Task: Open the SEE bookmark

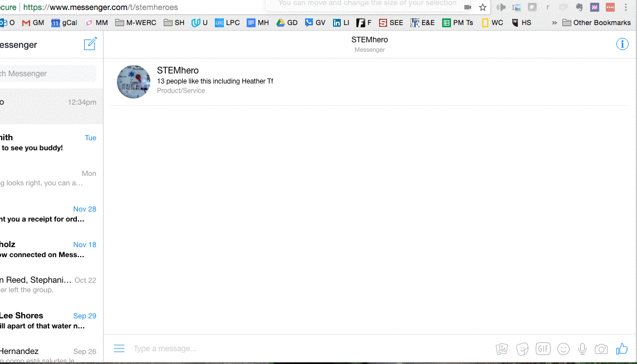Action: click(x=391, y=23)
